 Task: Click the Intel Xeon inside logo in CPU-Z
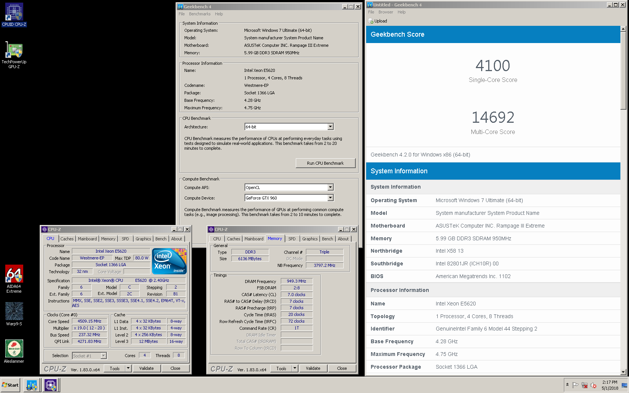170,261
